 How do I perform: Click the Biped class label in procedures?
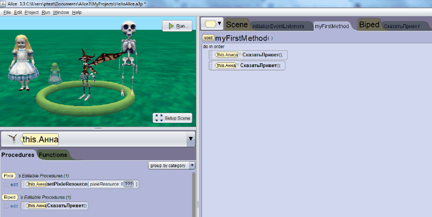coord(10,197)
